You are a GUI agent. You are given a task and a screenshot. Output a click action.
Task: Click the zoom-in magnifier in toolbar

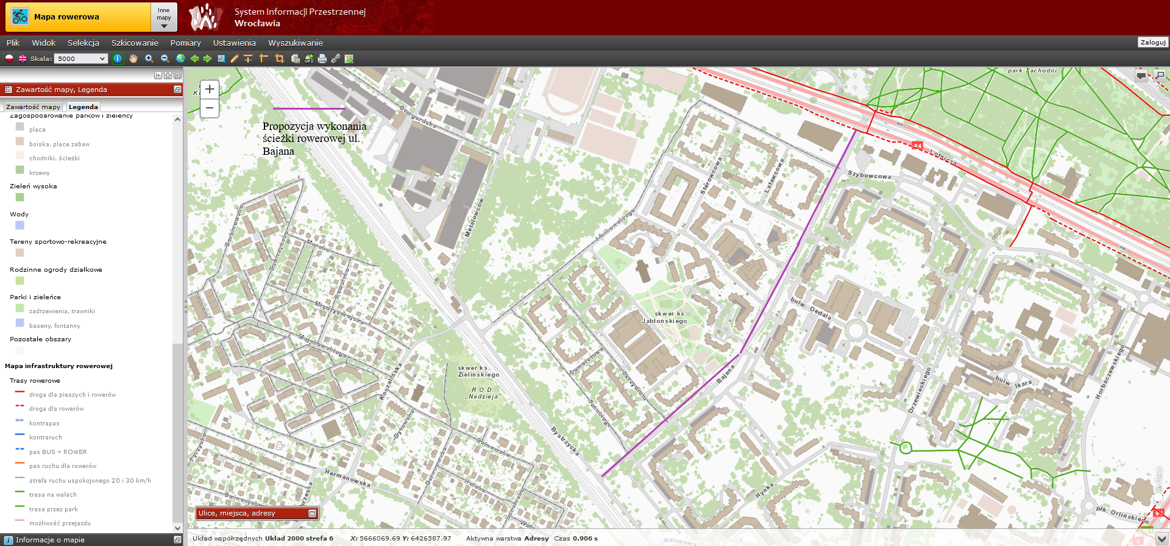click(x=149, y=58)
